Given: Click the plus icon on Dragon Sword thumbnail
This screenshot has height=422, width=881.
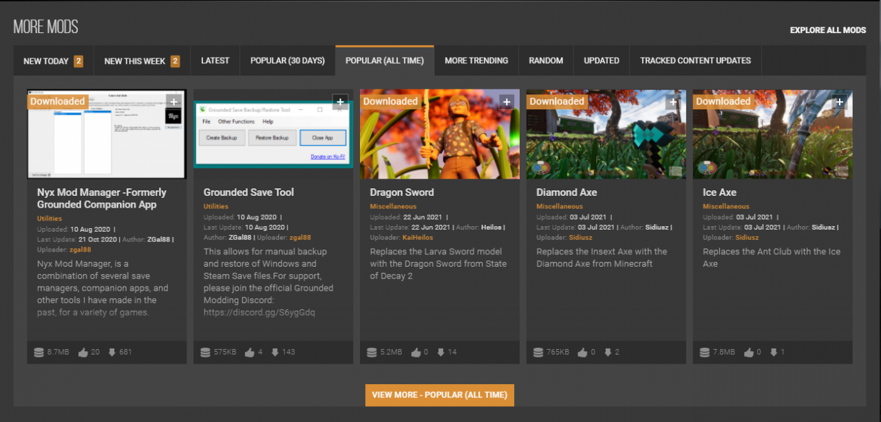Looking at the screenshot, I should 507,102.
